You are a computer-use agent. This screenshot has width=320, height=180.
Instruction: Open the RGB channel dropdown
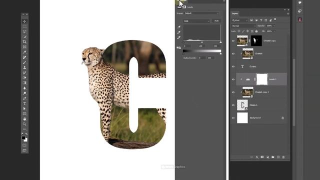tap(196, 21)
